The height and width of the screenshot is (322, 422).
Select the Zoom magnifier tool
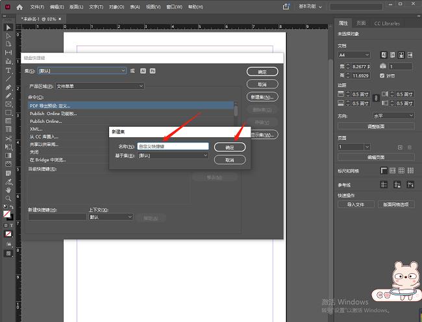tap(8, 198)
